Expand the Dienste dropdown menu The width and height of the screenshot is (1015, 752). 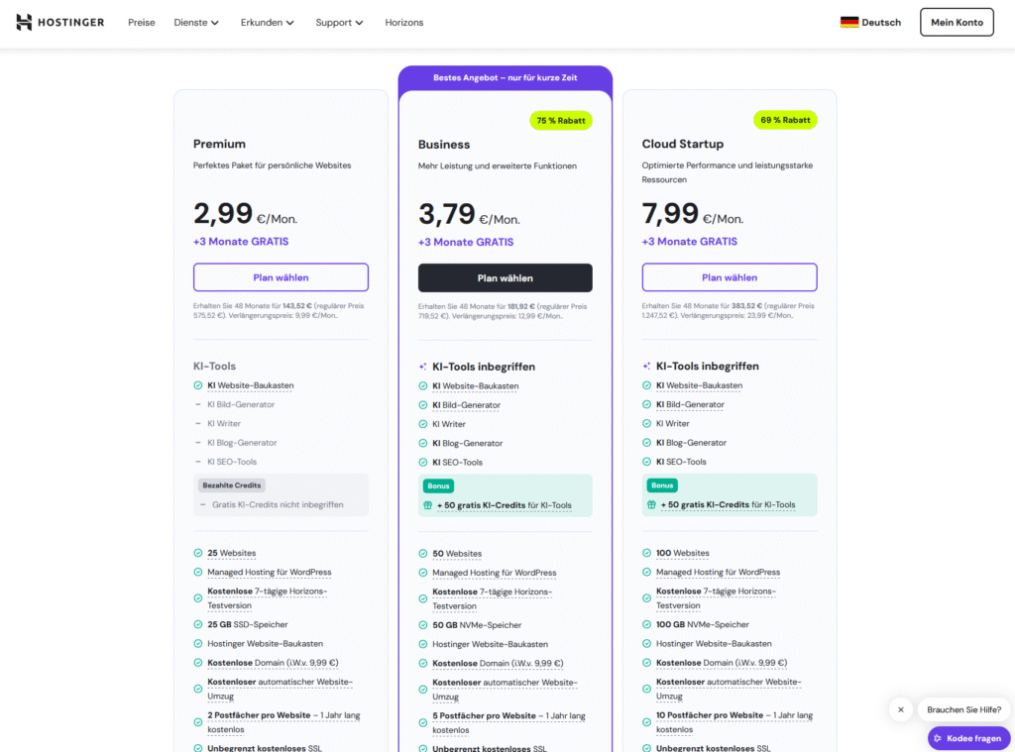(x=196, y=22)
